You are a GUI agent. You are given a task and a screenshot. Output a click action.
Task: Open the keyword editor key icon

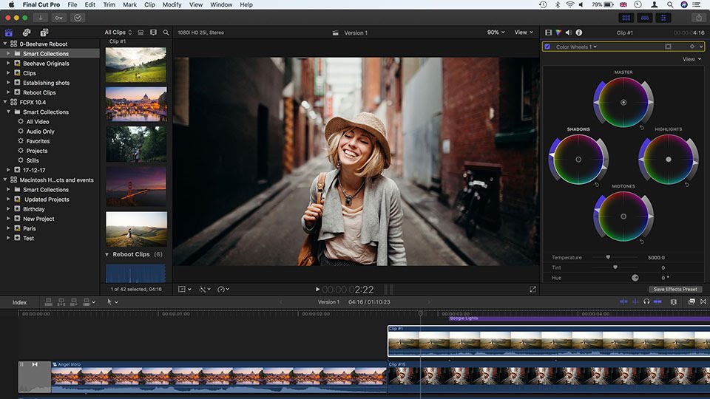pos(58,18)
